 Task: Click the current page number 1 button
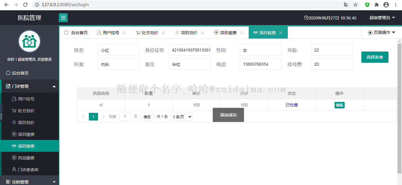(93, 117)
